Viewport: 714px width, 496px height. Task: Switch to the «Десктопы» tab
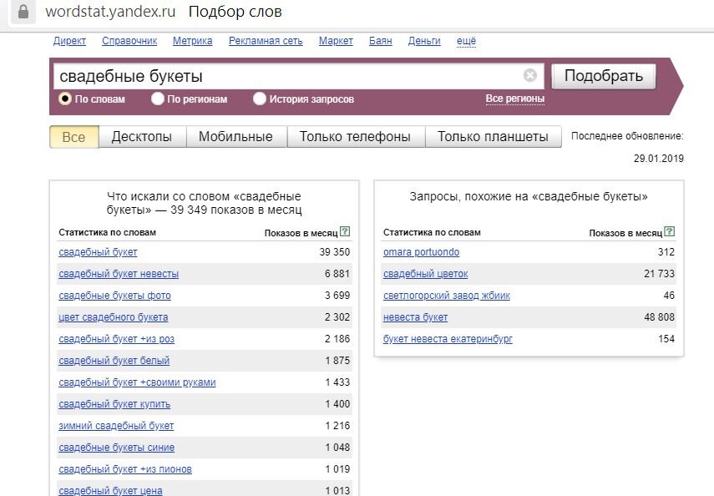(144, 134)
